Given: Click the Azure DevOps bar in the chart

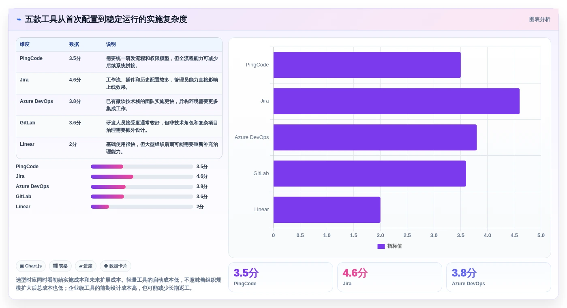Looking at the screenshot, I should pyautogui.click(x=375, y=137).
